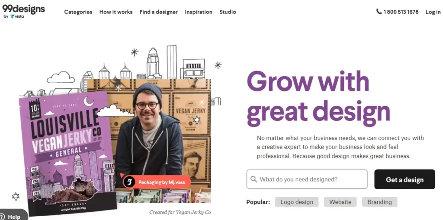Open the Categories menu
Image resolution: width=443 pixels, height=220 pixels.
click(x=78, y=12)
